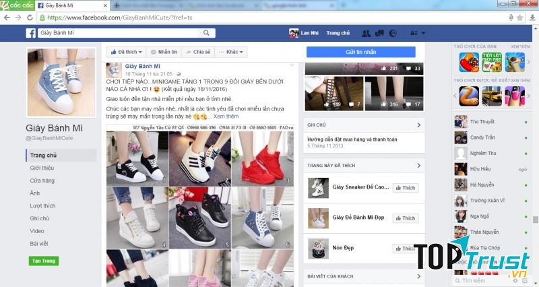The height and width of the screenshot is (287, 539).
Task: Open the 'Khác' more options dropdown
Action: [x=232, y=52]
